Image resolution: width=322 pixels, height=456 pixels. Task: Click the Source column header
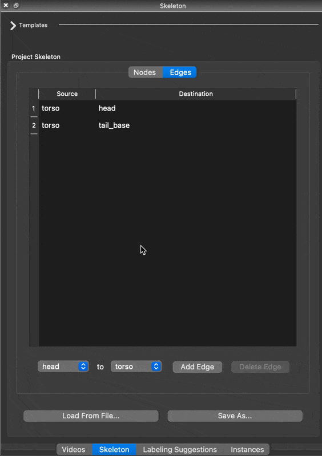(67, 94)
